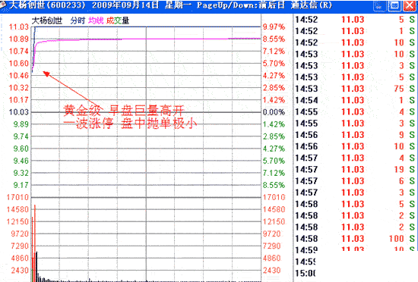
Task: Click the tallest red opening volume bar
Action: point(35,243)
